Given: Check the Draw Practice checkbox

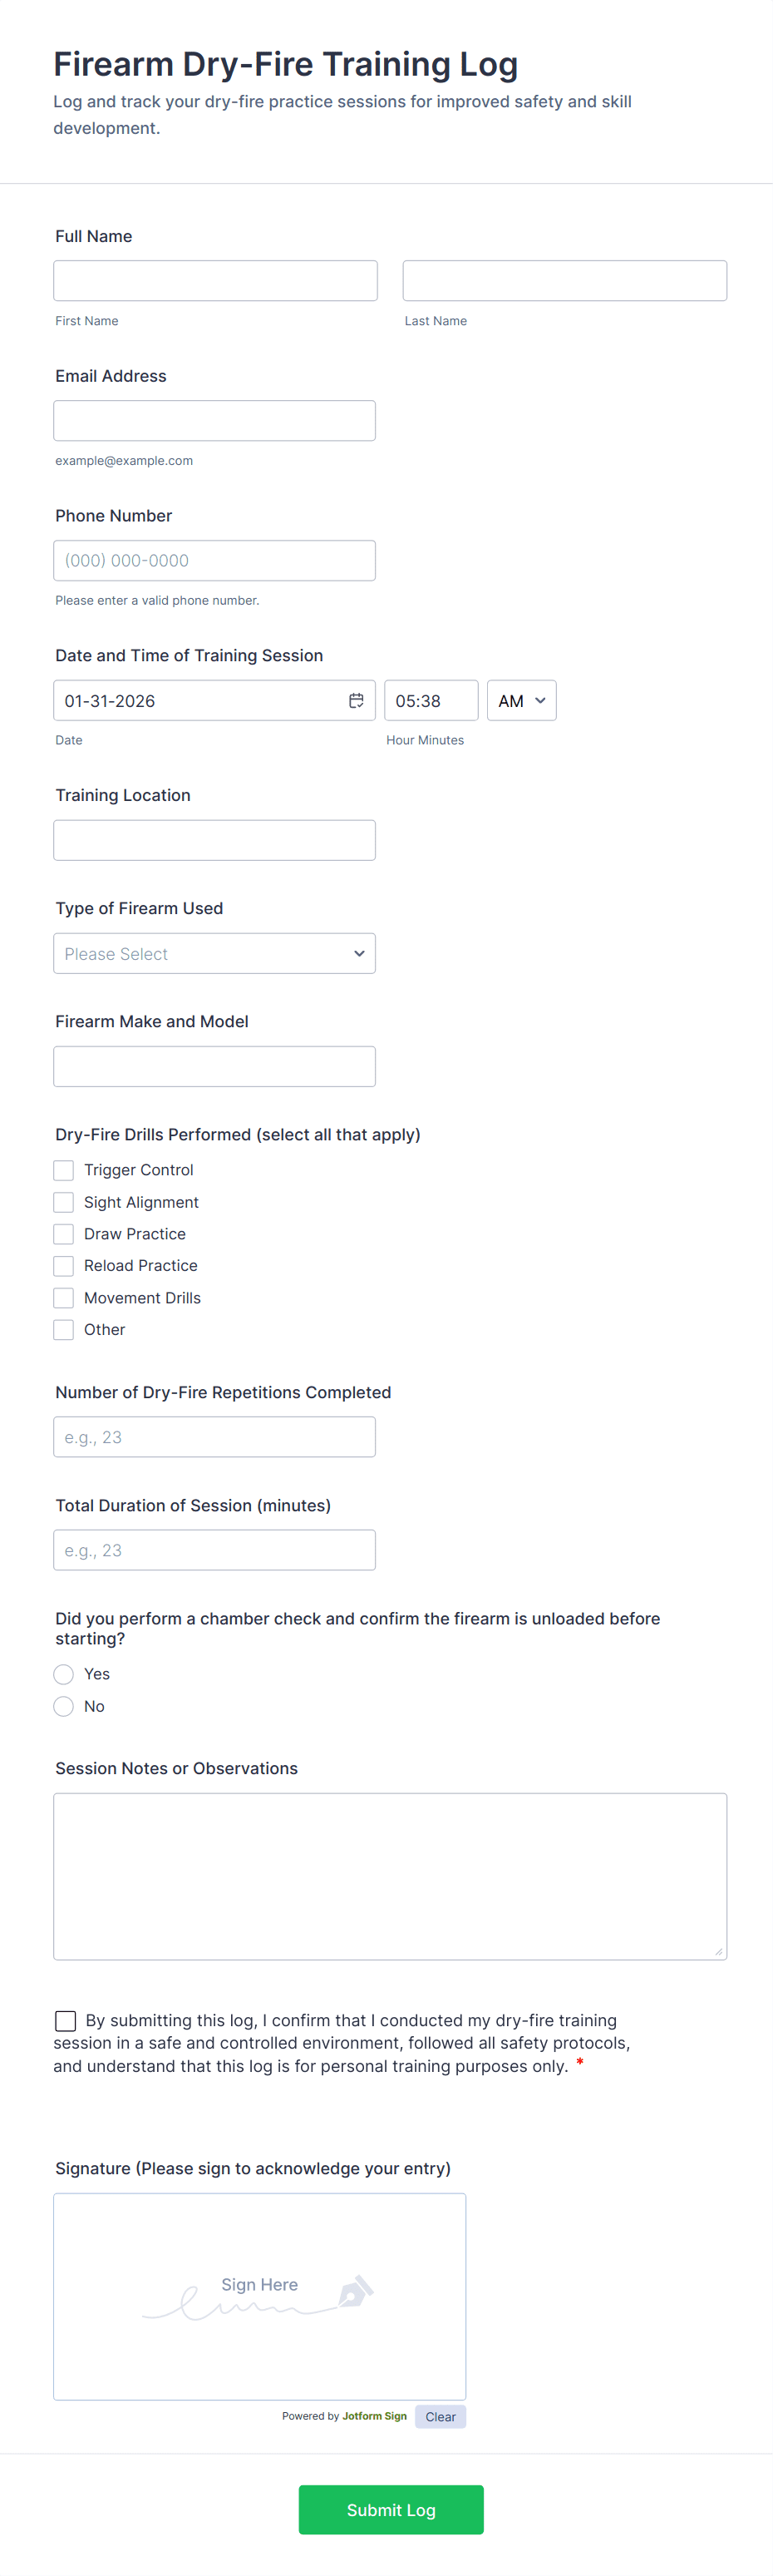Looking at the screenshot, I should (63, 1233).
